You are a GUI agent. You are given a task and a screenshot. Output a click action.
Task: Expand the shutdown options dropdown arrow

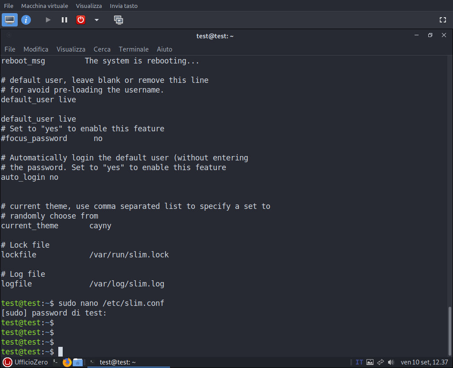97,20
